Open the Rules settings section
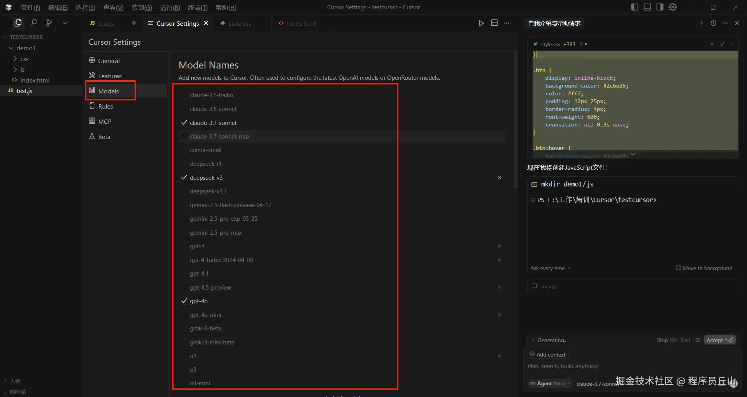The width and height of the screenshot is (747, 397). [x=126, y=106]
